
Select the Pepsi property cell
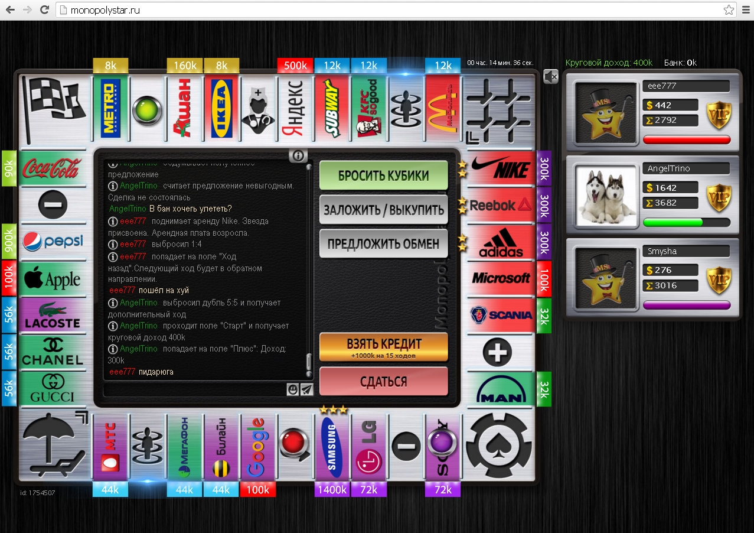tap(53, 242)
